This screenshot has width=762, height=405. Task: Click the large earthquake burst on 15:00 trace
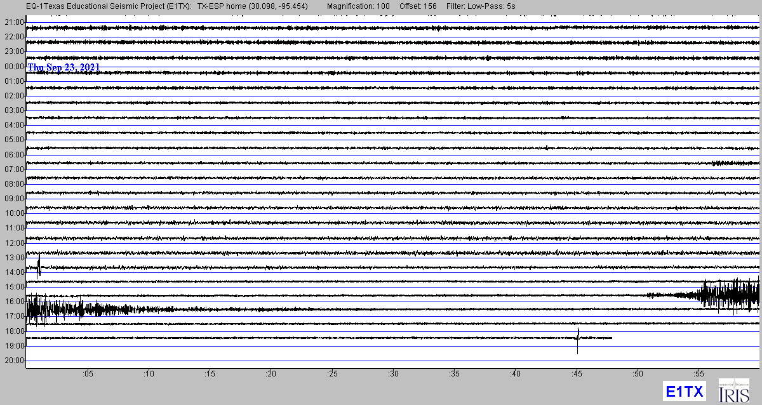[729, 296]
